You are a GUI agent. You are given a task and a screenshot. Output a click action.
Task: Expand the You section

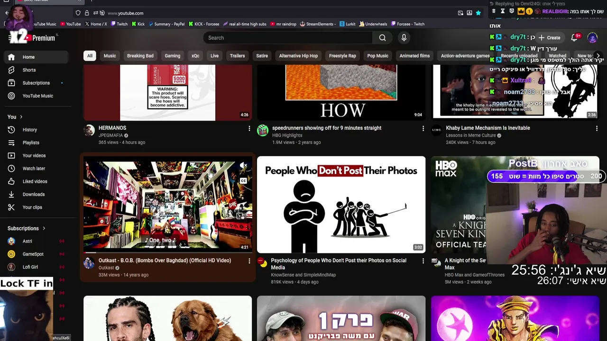pos(15,117)
